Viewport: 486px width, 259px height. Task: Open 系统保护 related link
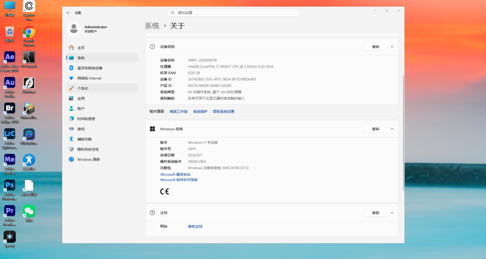pyautogui.click(x=200, y=112)
